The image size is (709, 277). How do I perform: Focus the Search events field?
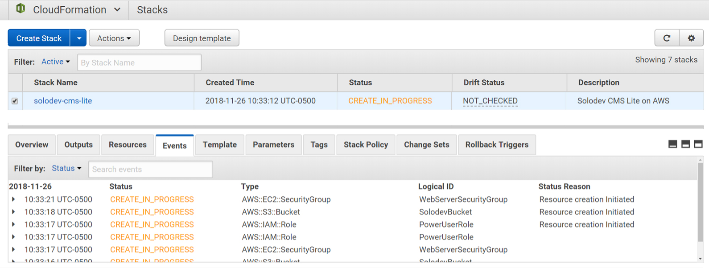point(151,169)
